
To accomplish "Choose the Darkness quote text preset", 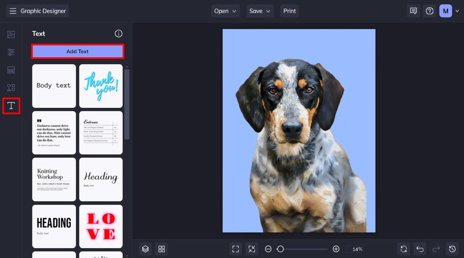I will (x=54, y=132).
